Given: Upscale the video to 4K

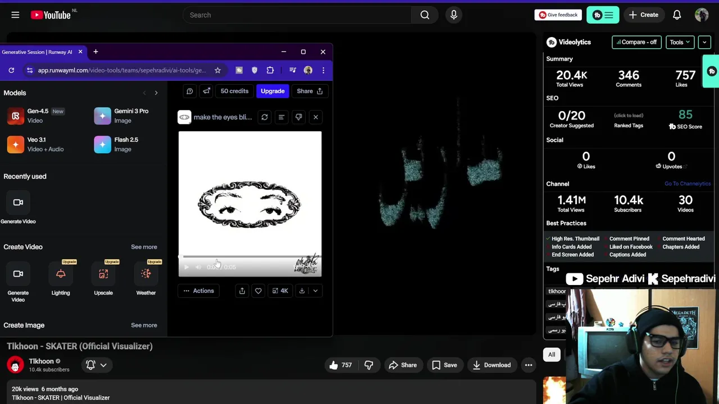Looking at the screenshot, I should coord(280,291).
